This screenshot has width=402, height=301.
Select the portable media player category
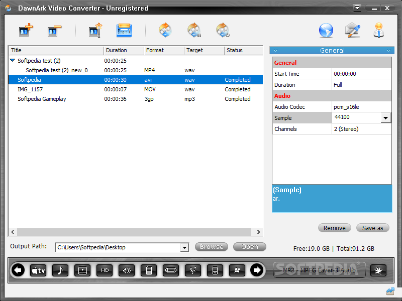click(x=215, y=270)
